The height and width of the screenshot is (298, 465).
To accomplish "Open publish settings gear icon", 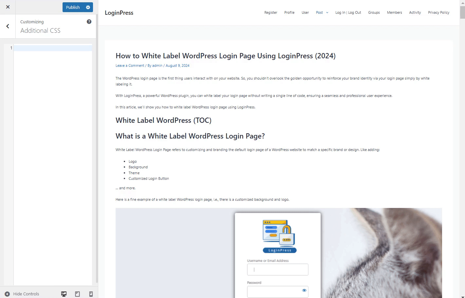I will click(88, 7).
